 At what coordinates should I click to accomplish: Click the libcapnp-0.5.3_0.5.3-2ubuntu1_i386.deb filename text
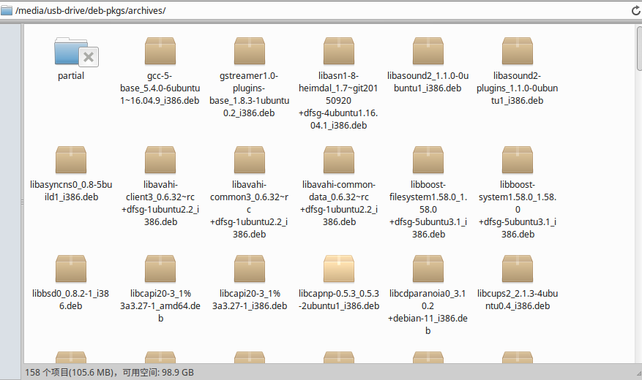[339, 300]
